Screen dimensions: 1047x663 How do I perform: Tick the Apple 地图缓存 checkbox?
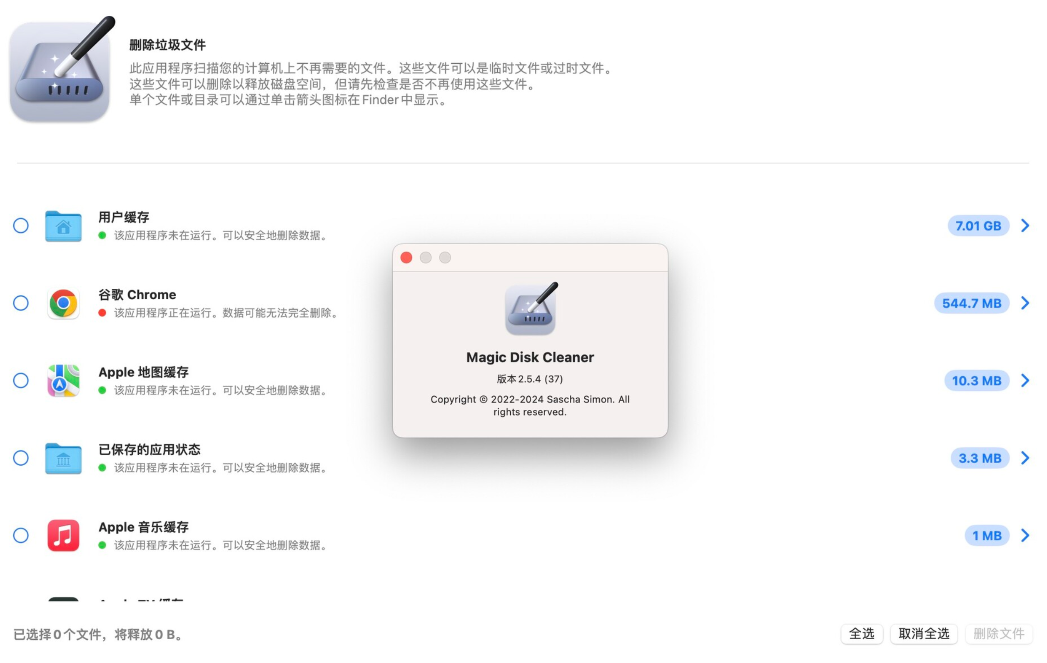pyautogui.click(x=21, y=380)
